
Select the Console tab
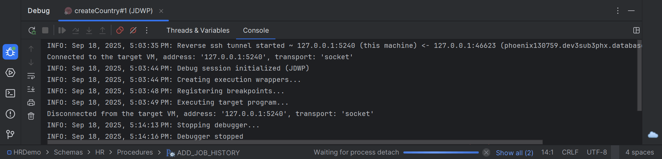(x=256, y=30)
